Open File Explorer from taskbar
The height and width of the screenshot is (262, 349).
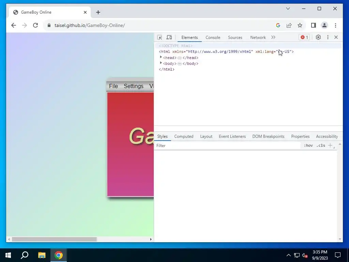(42, 255)
